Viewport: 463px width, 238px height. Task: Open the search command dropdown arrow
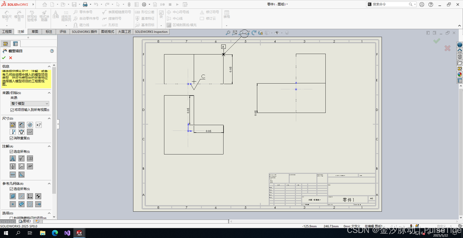[415, 4]
